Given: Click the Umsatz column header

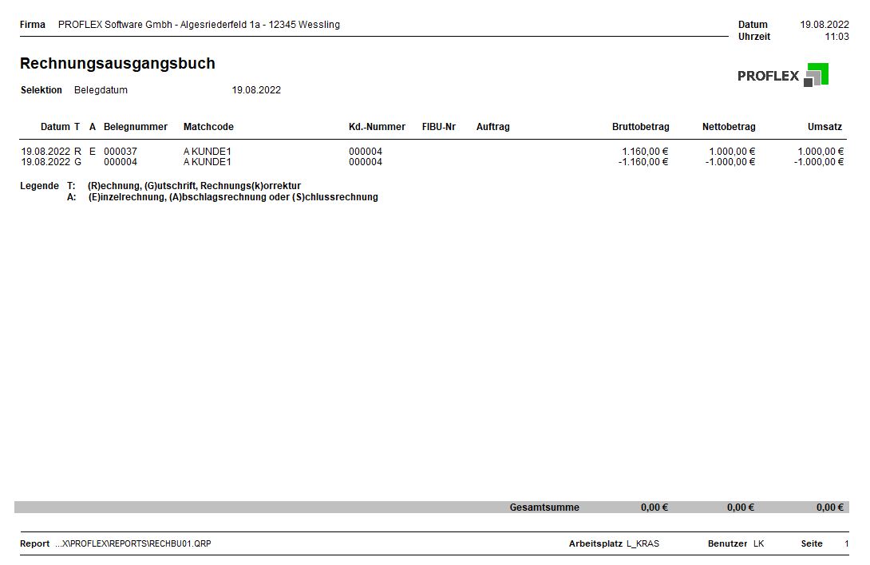Looking at the screenshot, I should 825,127.
